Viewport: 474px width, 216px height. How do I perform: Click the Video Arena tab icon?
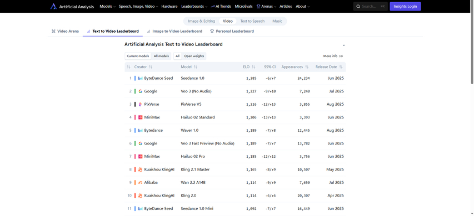pyautogui.click(x=53, y=31)
